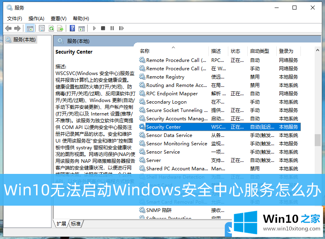Image resolution: width=325 pixels, height=239 pixels.
Task: Select the Sensor Monitoring Service row
Action: [x=220, y=144]
